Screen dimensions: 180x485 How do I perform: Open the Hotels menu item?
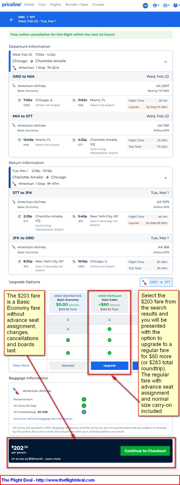[x=29, y=5]
